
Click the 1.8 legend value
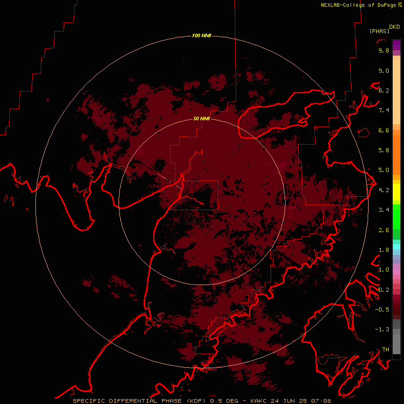point(384,250)
